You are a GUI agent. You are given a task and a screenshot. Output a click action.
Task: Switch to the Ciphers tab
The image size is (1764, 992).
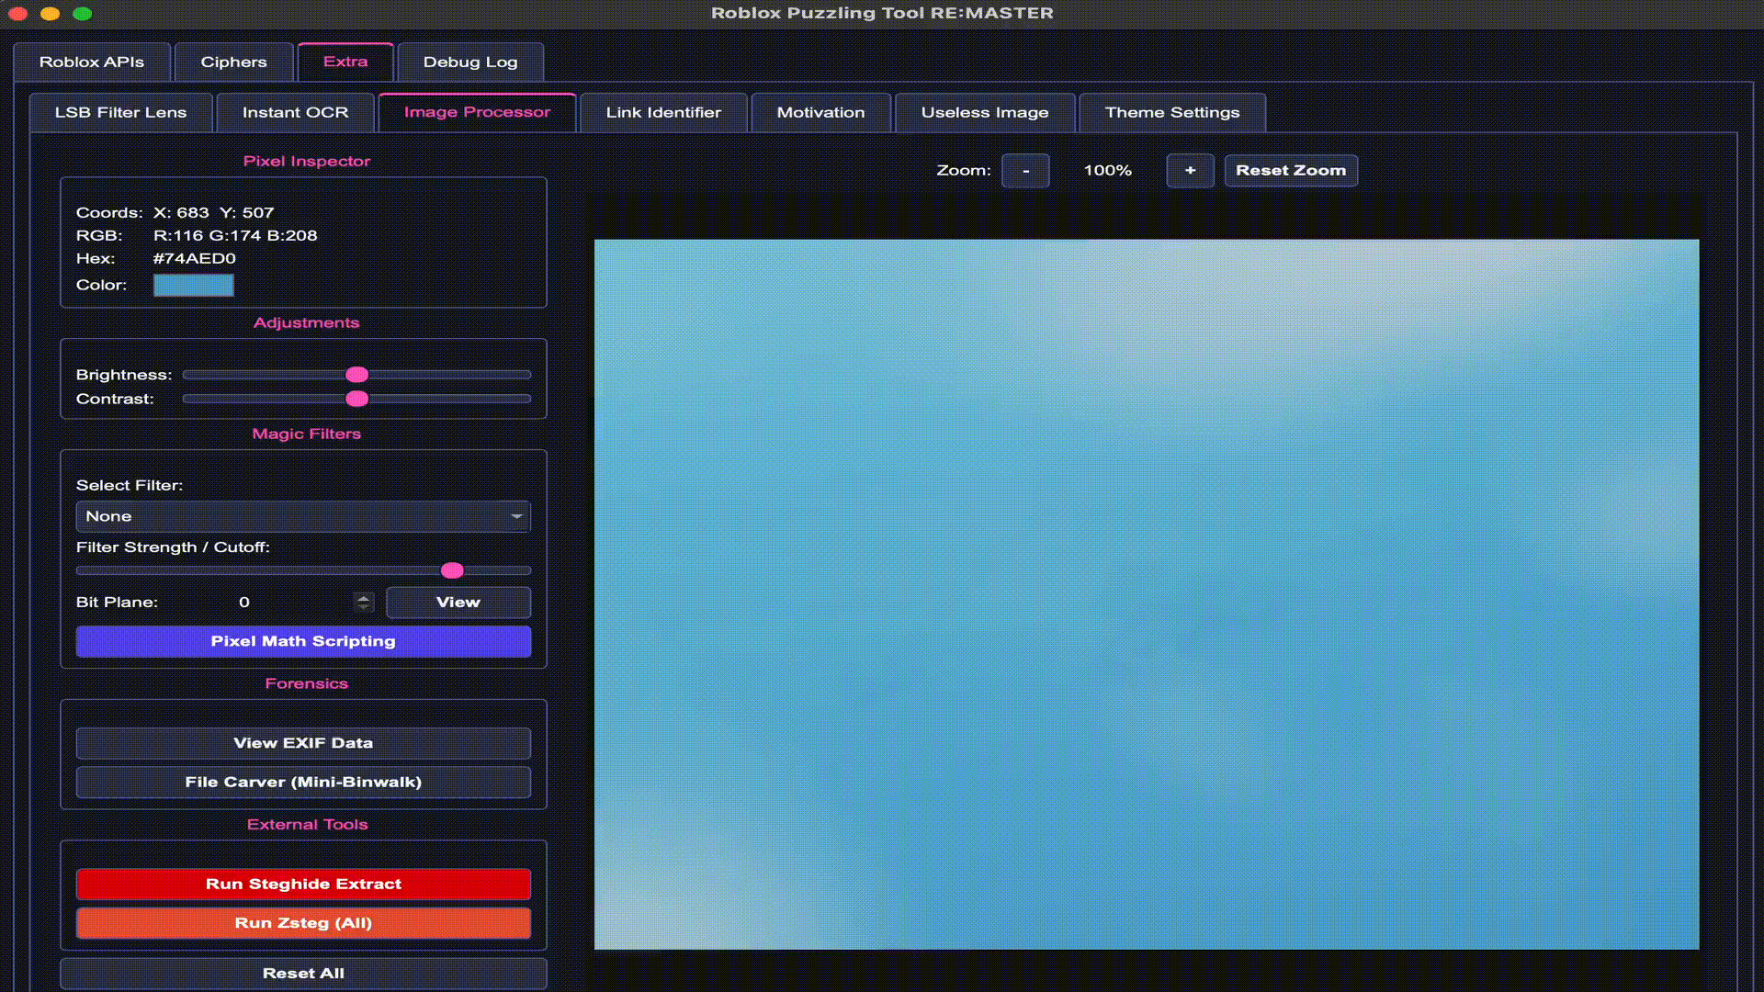pyautogui.click(x=233, y=62)
